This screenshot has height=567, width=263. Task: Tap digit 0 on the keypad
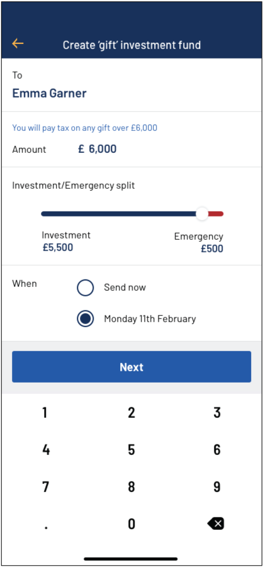(131, 523)
